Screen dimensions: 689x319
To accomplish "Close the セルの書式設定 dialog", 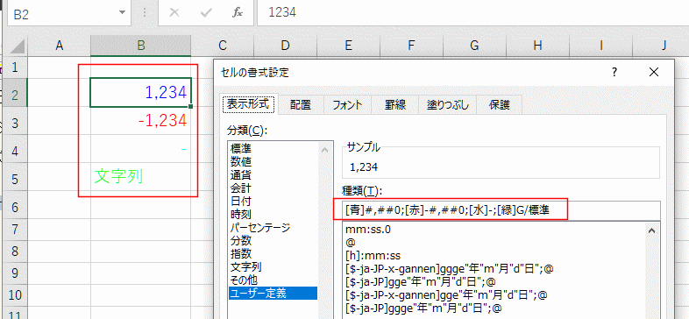I will pos(654,72).
